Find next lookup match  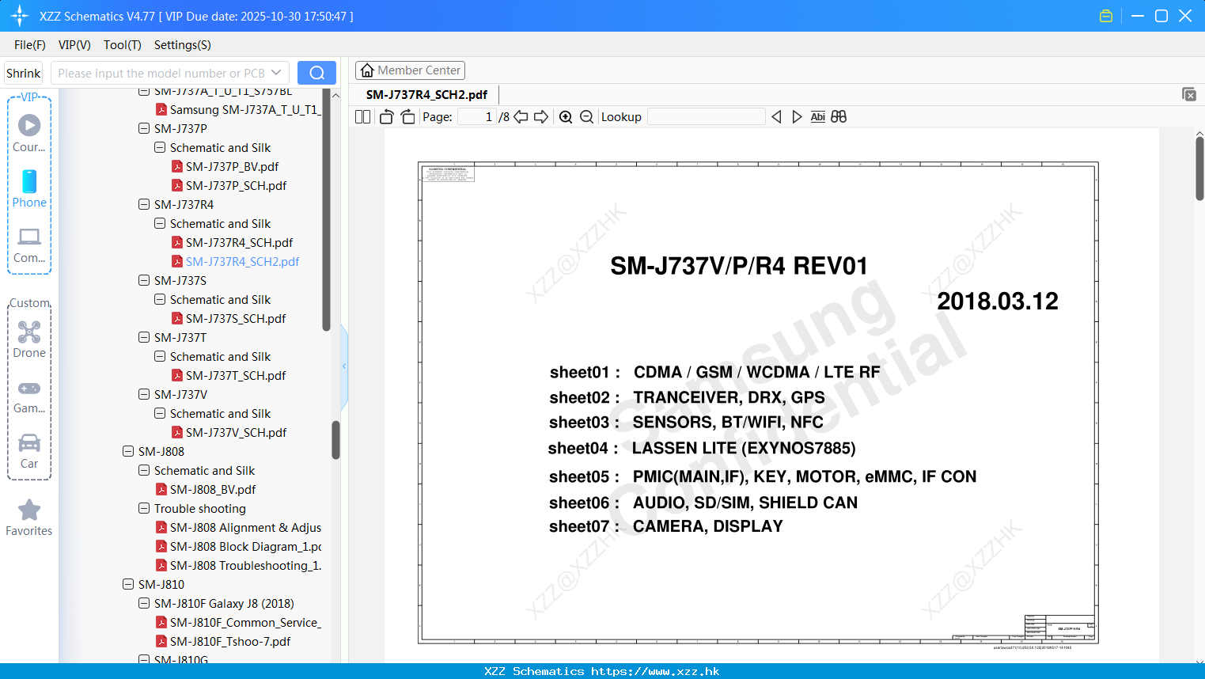pyautogui.click(x=797, y=116)
